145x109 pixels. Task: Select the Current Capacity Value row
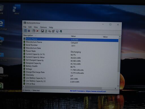coord(71,57)
